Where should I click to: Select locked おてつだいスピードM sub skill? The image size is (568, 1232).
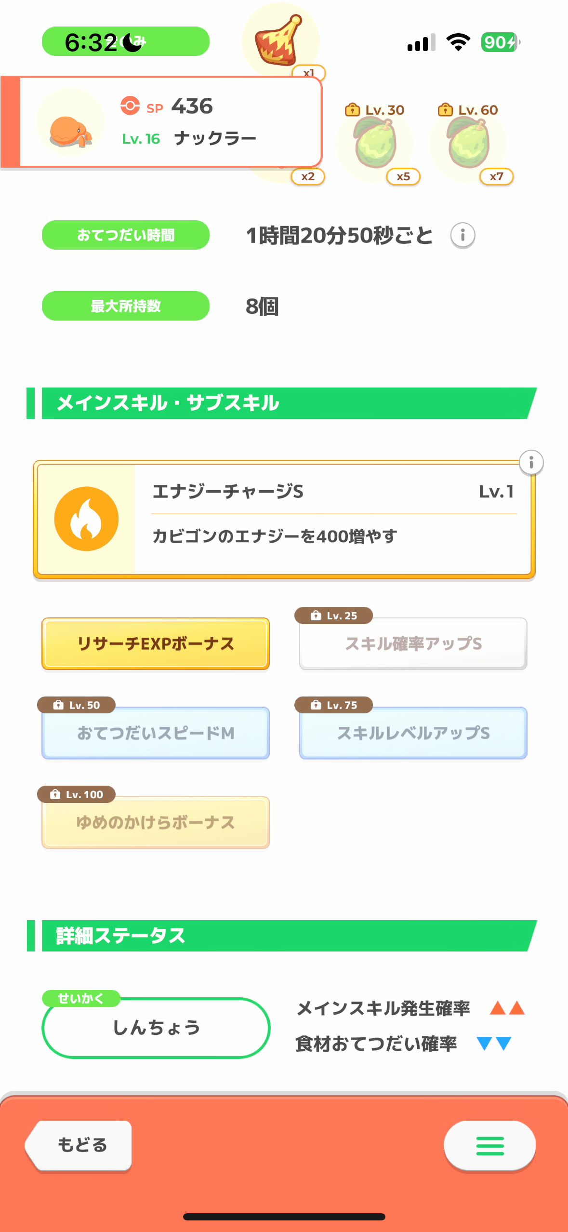pos(156,733)
